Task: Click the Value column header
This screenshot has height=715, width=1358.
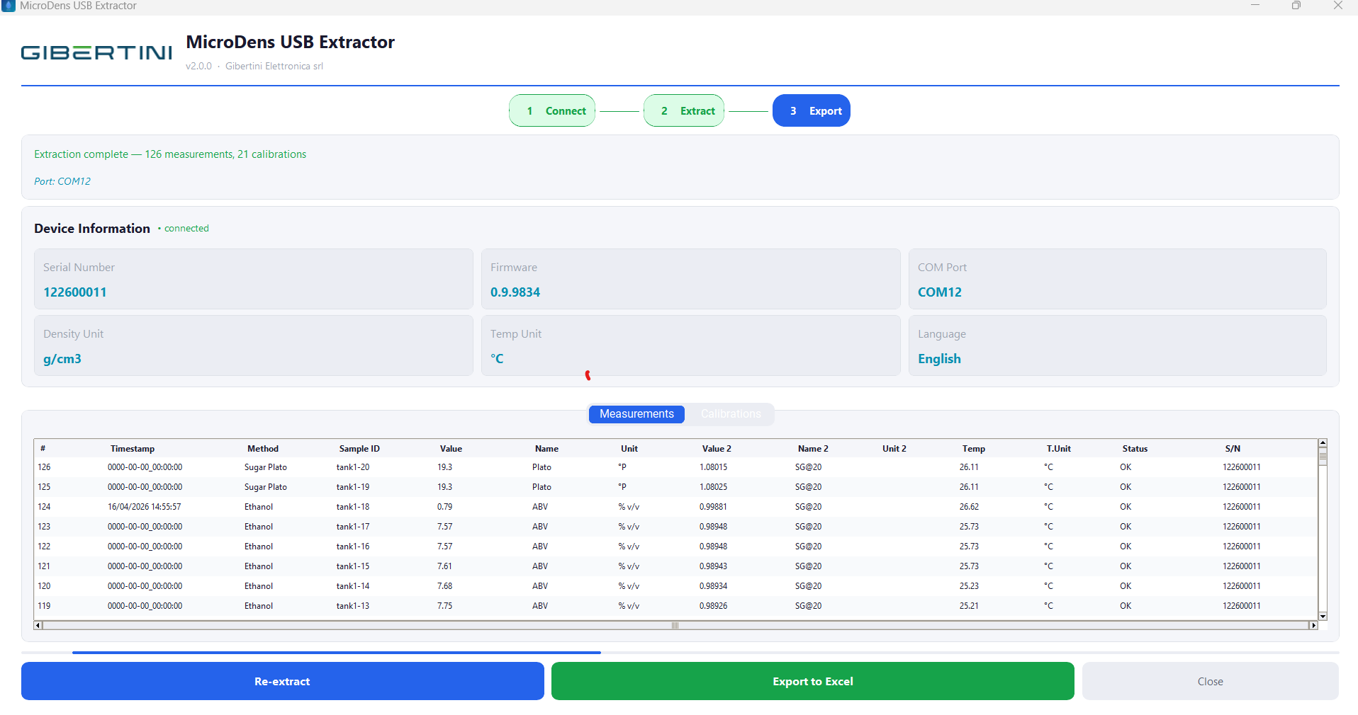Action: [x=451, y=449]
